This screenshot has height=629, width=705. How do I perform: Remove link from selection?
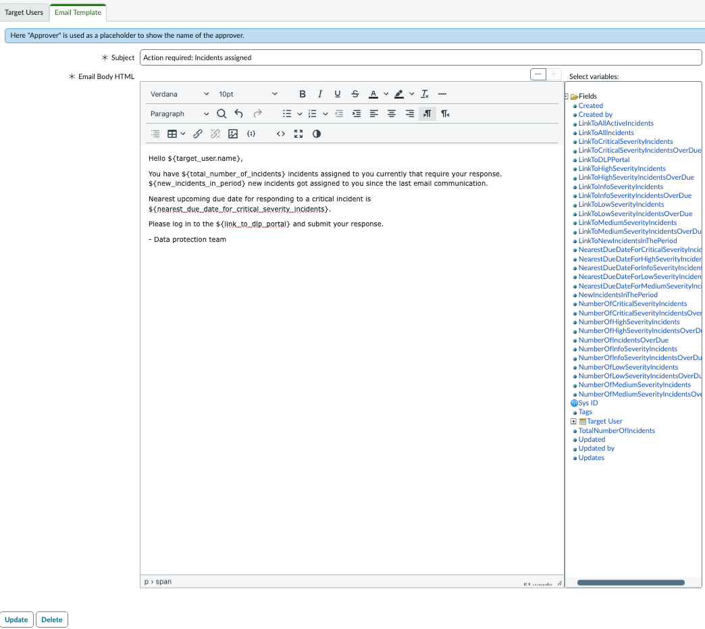215,134
